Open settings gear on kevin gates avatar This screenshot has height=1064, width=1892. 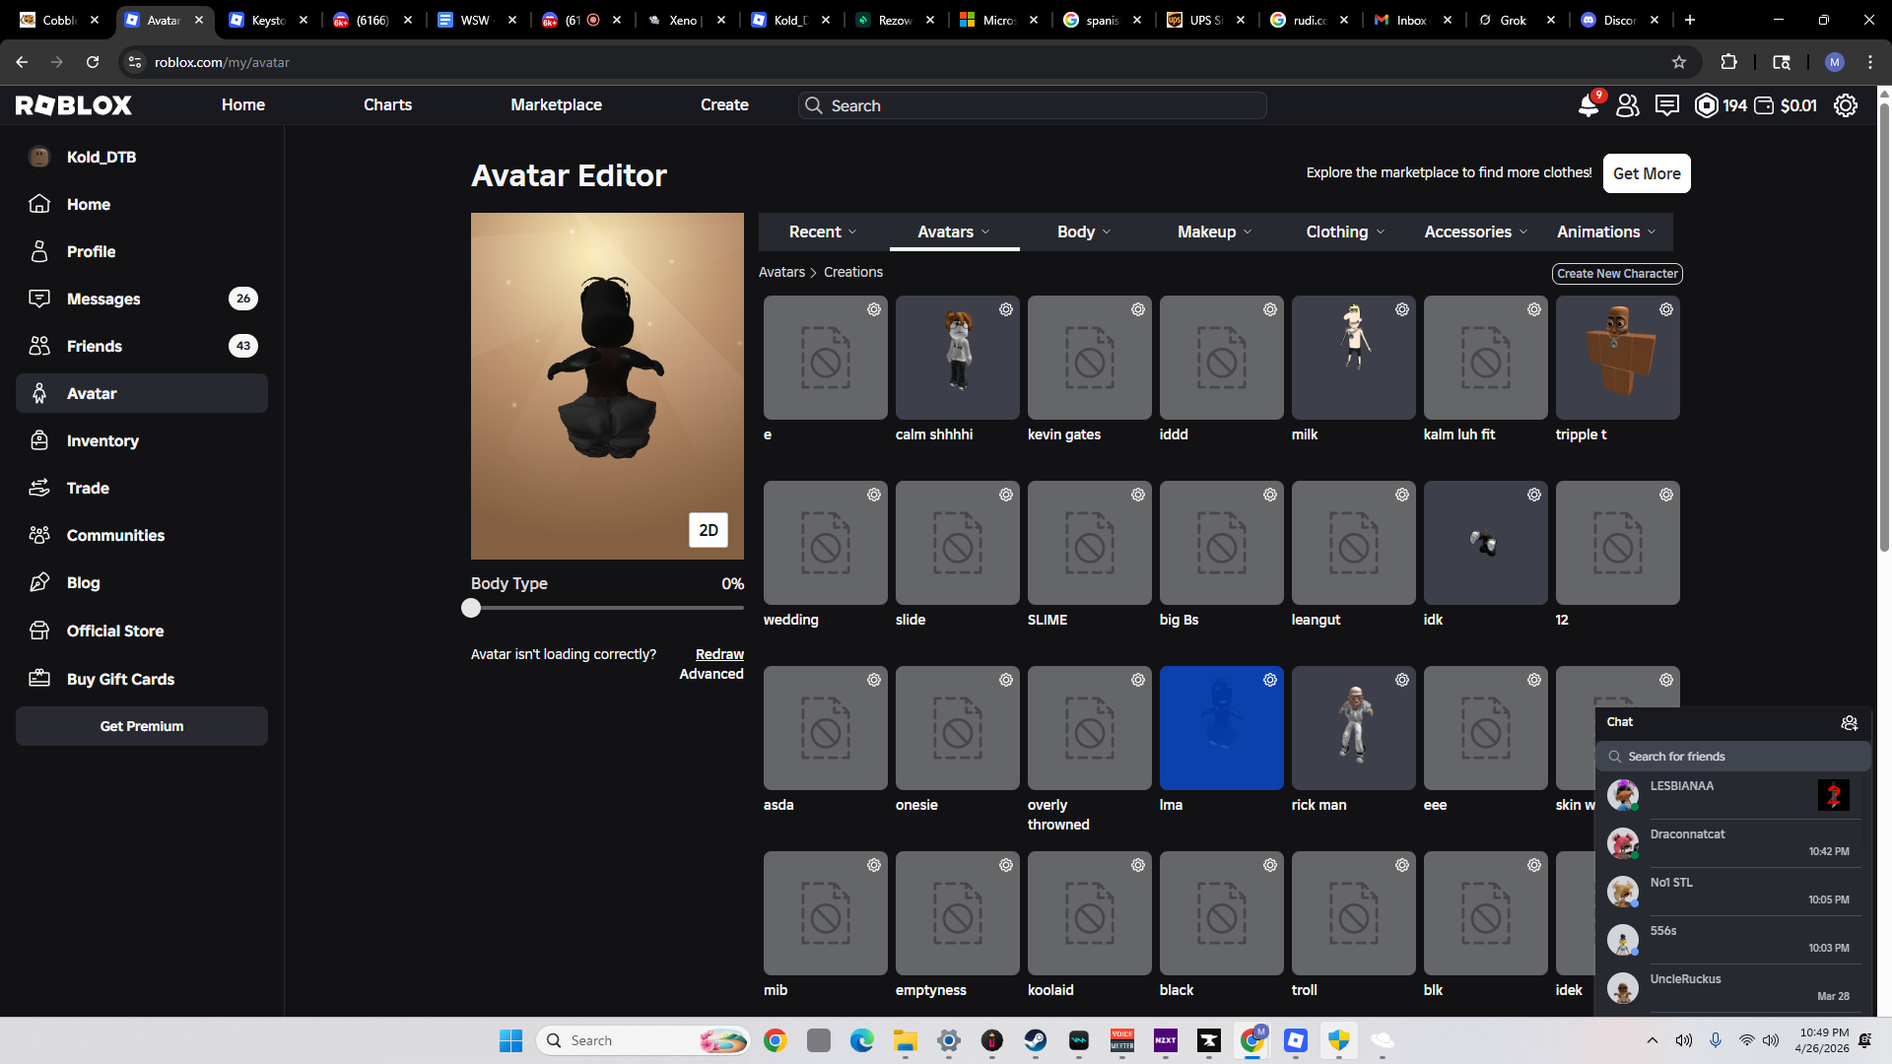click(x=1138, y=309)
